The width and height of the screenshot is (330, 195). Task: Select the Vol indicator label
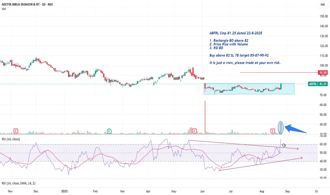coord(4,9)
